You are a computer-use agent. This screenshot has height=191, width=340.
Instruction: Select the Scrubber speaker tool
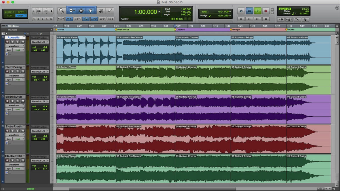click(101, 11)
